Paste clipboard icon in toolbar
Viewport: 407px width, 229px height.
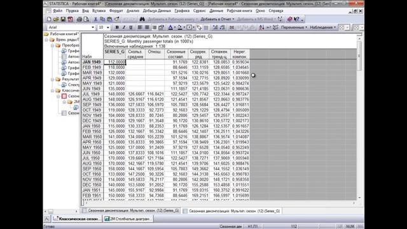pyautogui.click(x=109, y=19)
